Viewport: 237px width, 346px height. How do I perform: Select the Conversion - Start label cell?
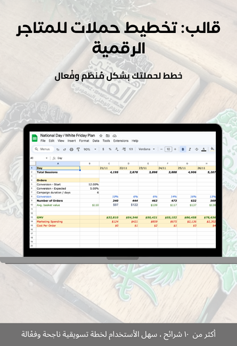pyautogui.click(x=58, y=185)
